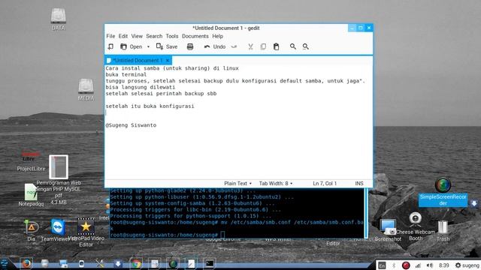The height and width of the screenshot is (270, 481).
Task: Click the Ln 7, Col 1 status text
Action: 325,183
